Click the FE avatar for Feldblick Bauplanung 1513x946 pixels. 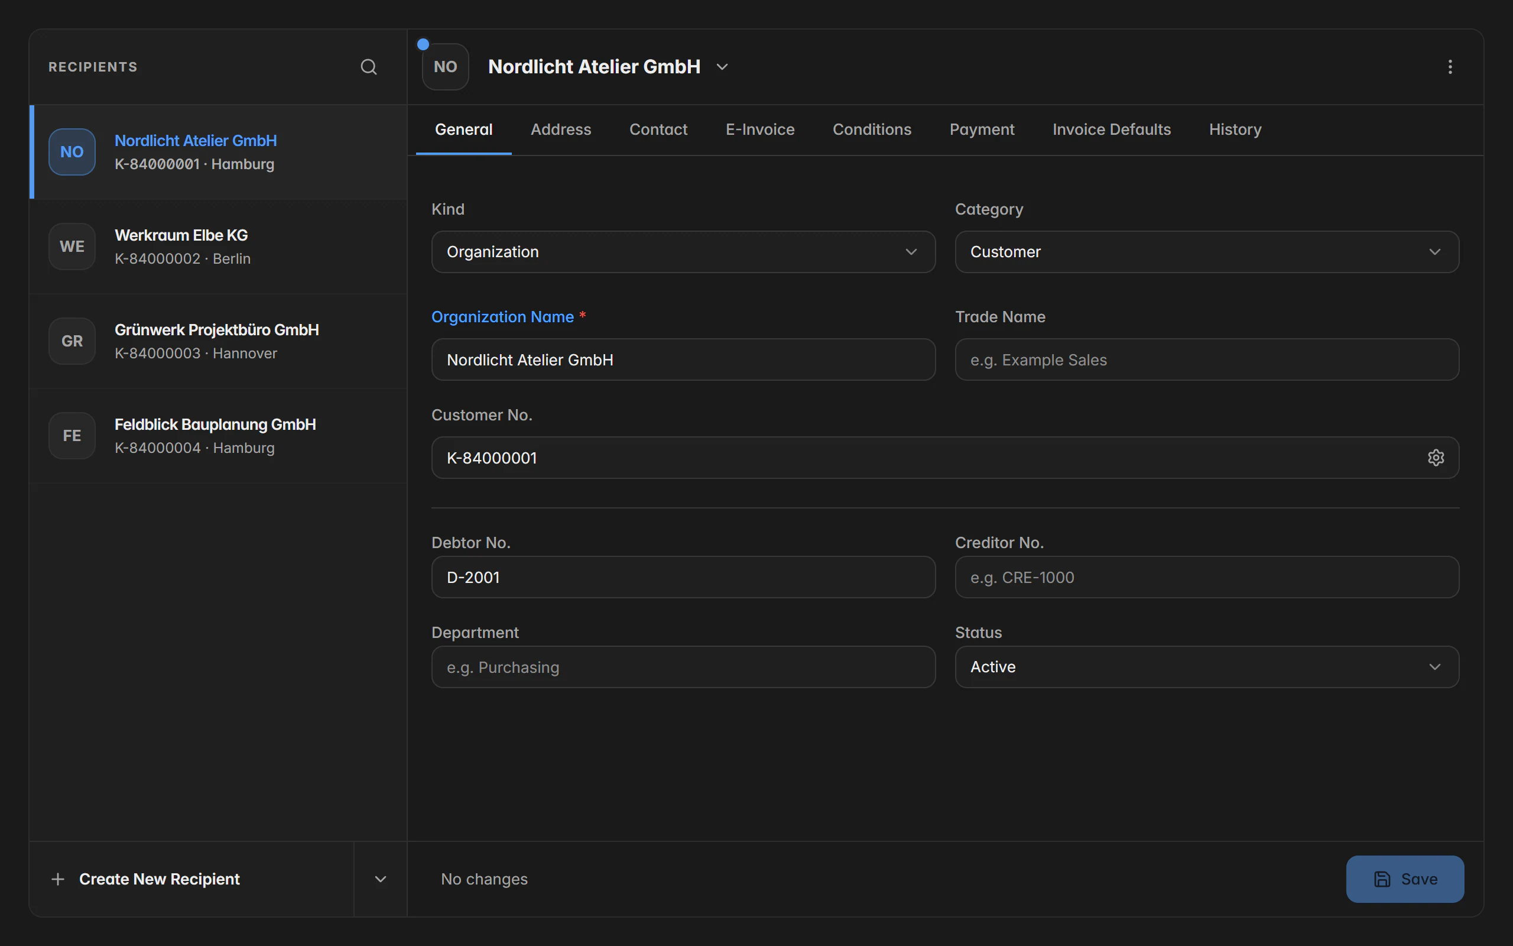pyautogui.click(x=72, y=436)
